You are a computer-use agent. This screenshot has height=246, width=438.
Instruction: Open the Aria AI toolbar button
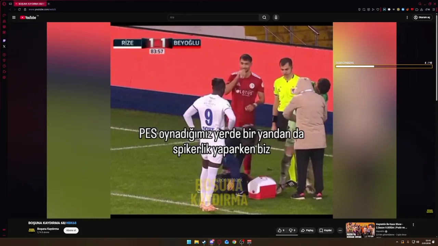pos(427,10)
